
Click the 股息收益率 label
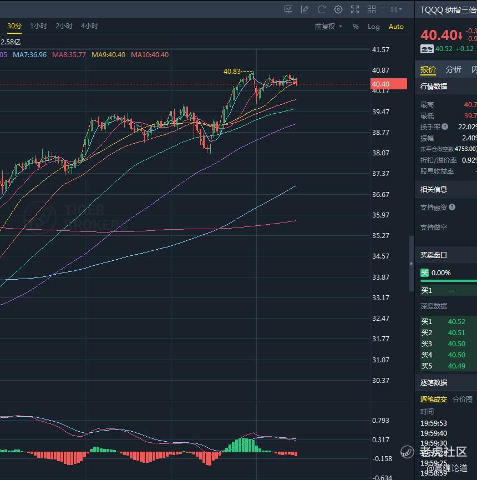point(437,171)
